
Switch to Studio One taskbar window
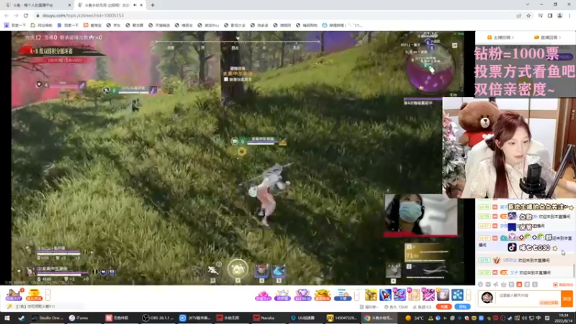48,318
